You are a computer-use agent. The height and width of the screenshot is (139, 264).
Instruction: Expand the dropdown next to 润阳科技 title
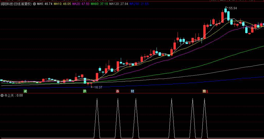[34, 4]
